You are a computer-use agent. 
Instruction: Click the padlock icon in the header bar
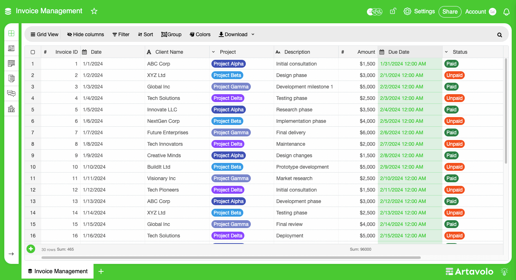[393, 11]
